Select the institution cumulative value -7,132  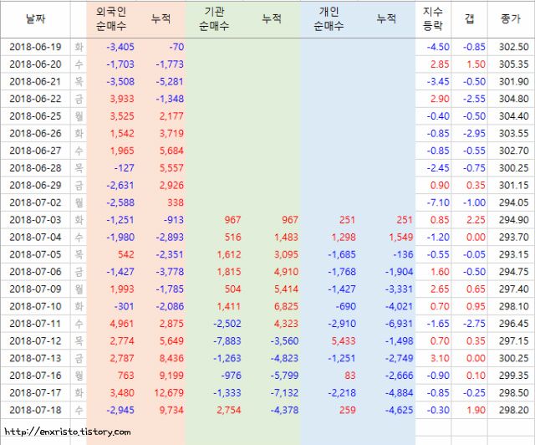[x=284, y=393]
